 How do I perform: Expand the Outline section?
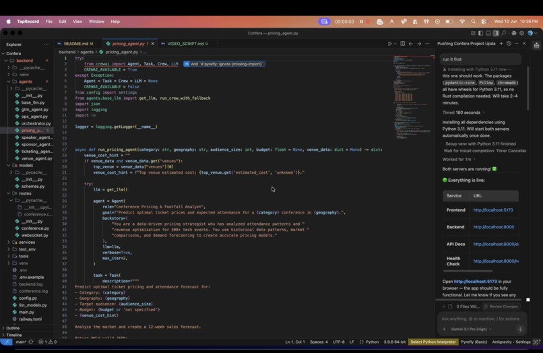13,328
